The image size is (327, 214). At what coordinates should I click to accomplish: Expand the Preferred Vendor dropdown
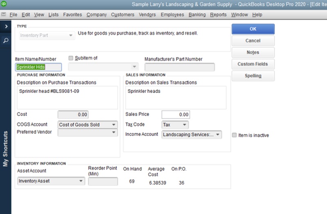113,133
